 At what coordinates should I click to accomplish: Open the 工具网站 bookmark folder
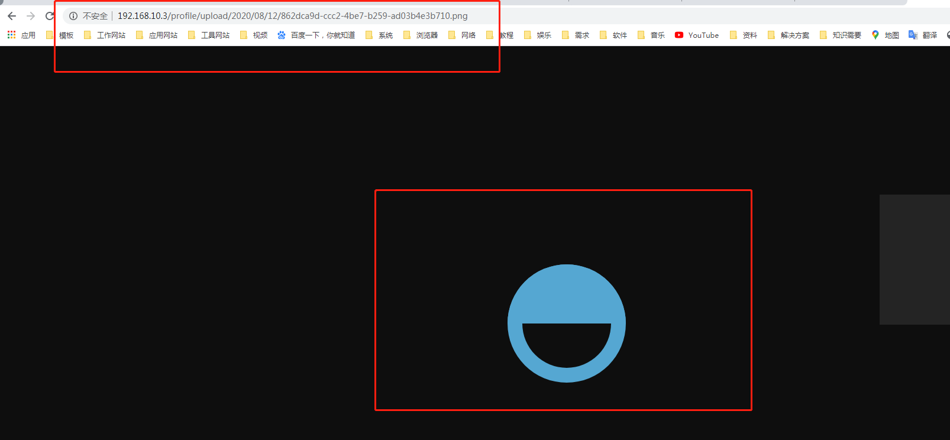pos(209,35)
